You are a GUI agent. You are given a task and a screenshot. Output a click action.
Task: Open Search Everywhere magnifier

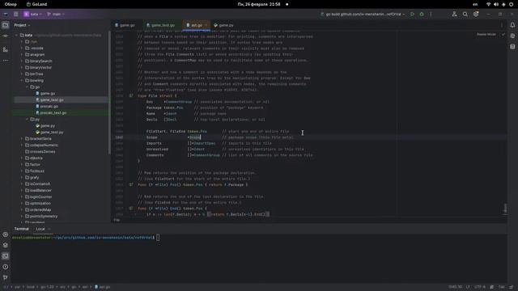pos(465,15)
